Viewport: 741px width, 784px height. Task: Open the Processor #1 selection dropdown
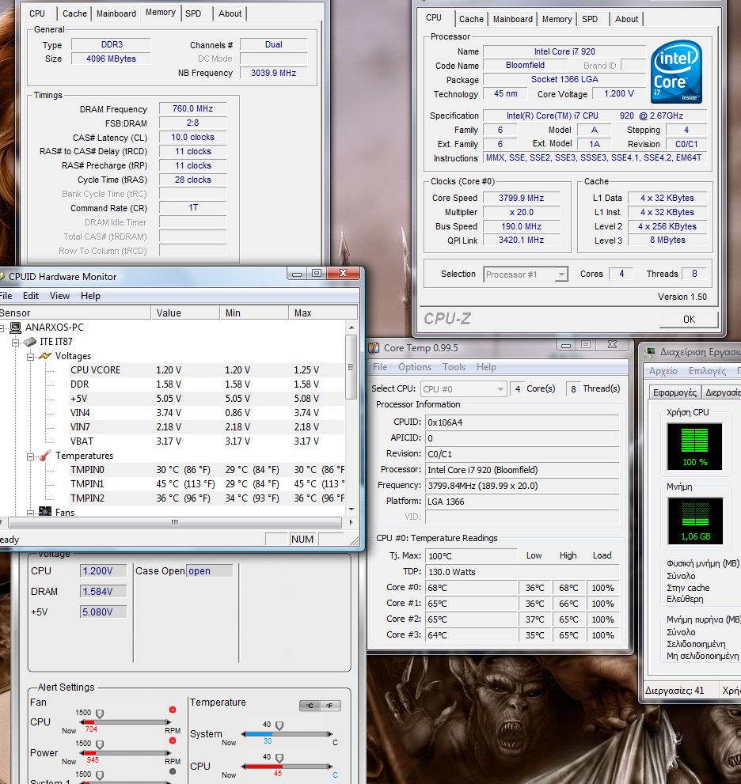(x=526, y=275)
